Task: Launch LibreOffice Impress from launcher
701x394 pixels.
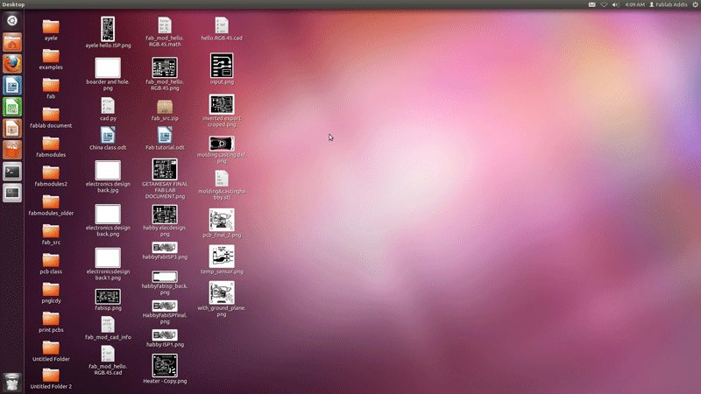Action: 12,128
